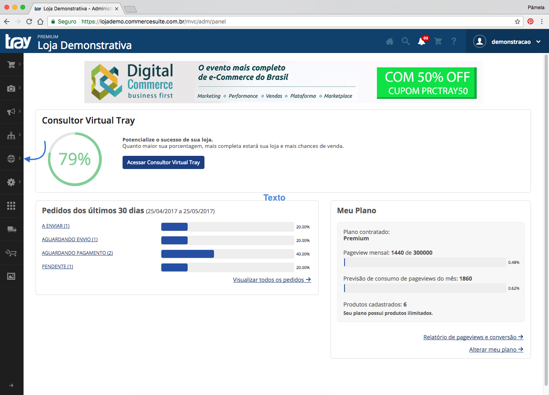549x395 pixels.
Task: Open Chrome three-dot menu
Action: [x=542, y=22]
